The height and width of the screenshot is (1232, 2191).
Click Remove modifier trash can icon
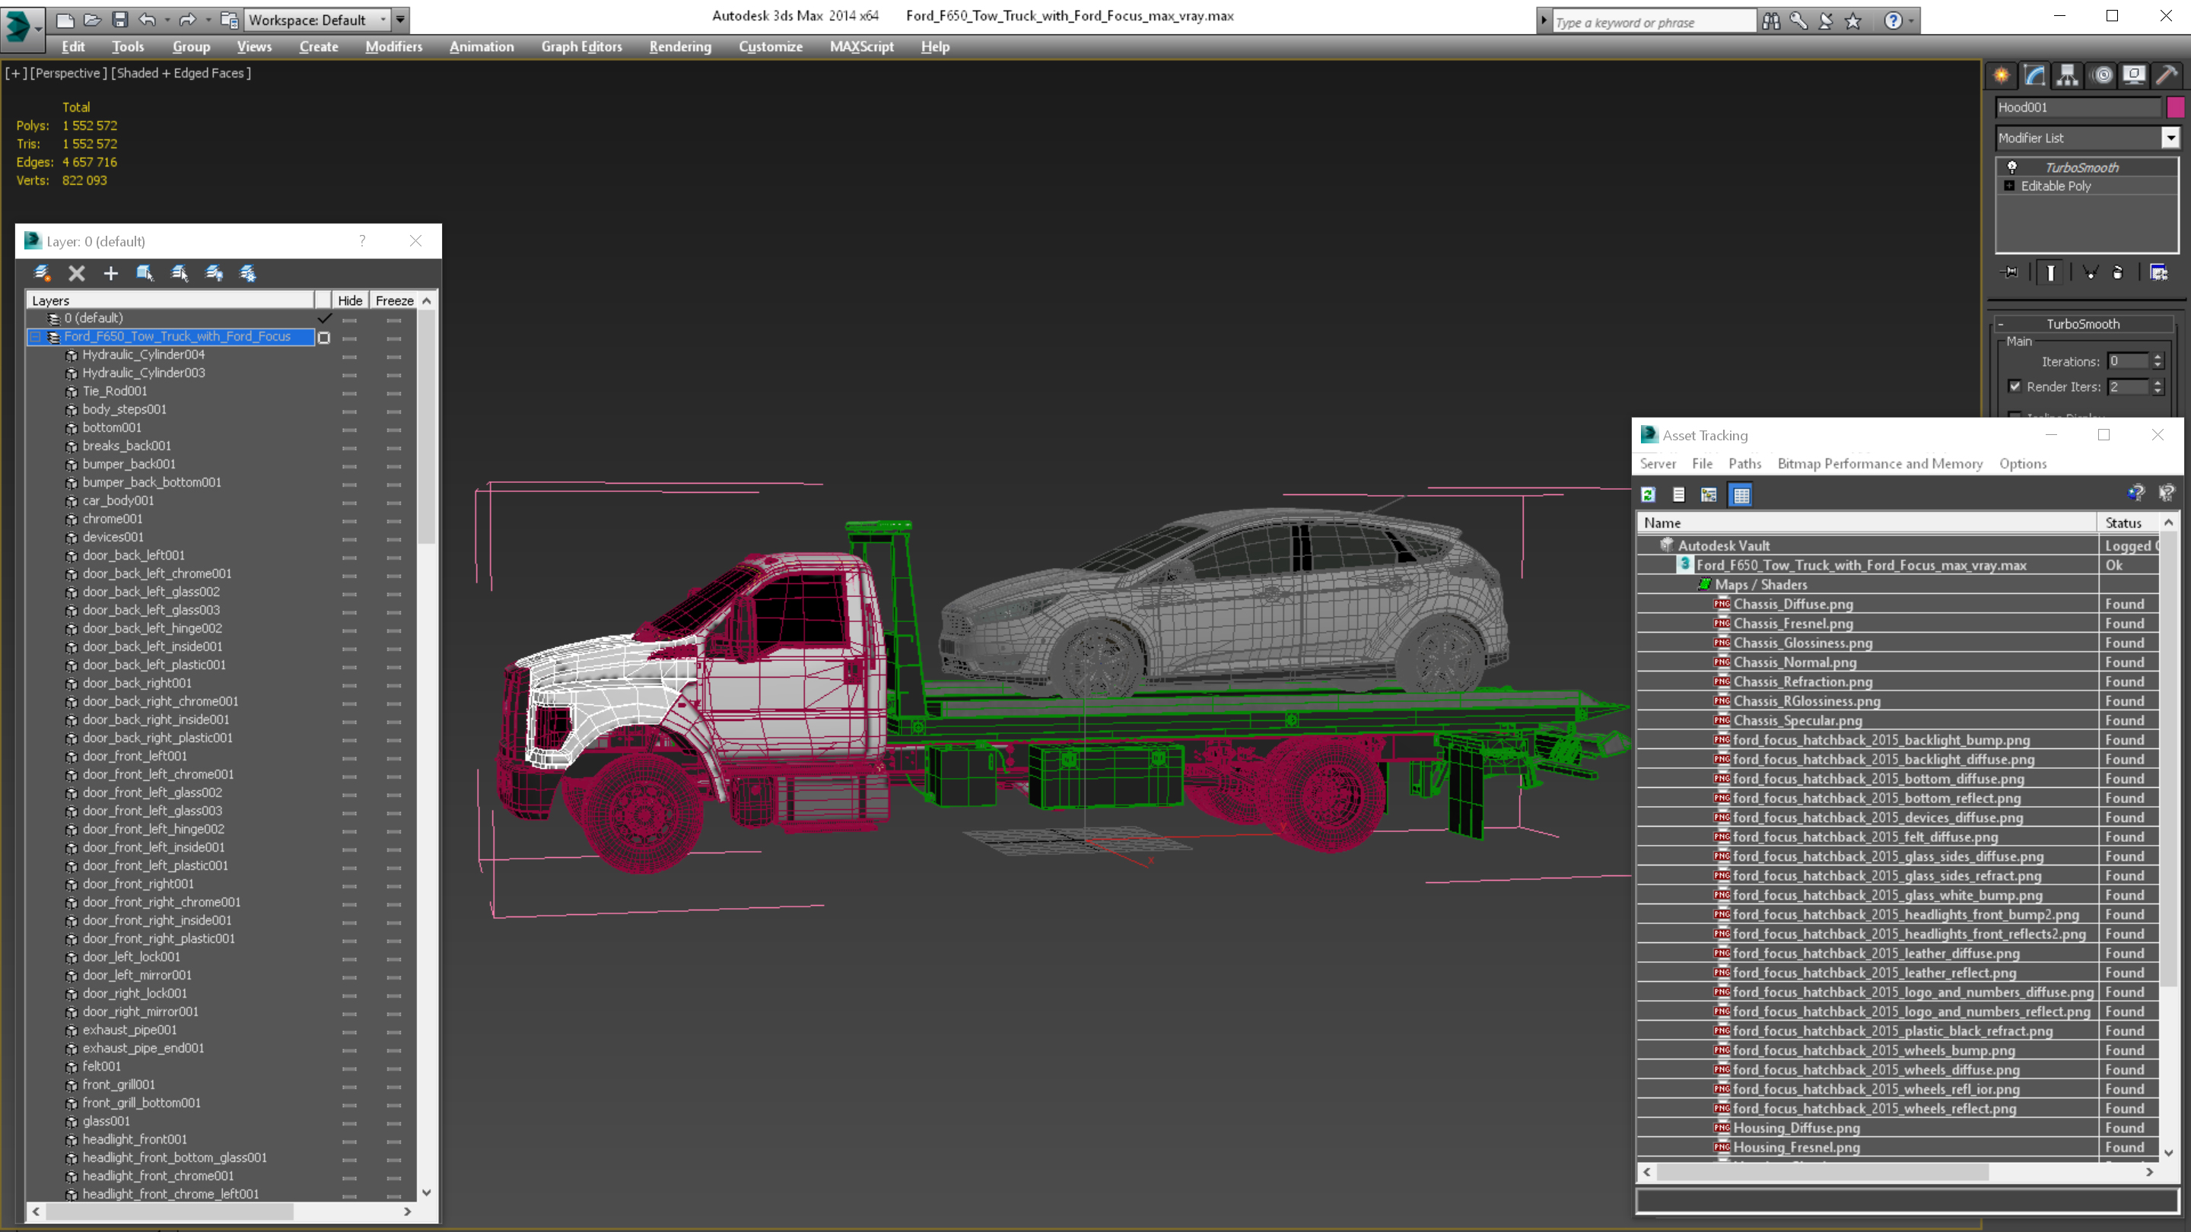click(2118, 272)
